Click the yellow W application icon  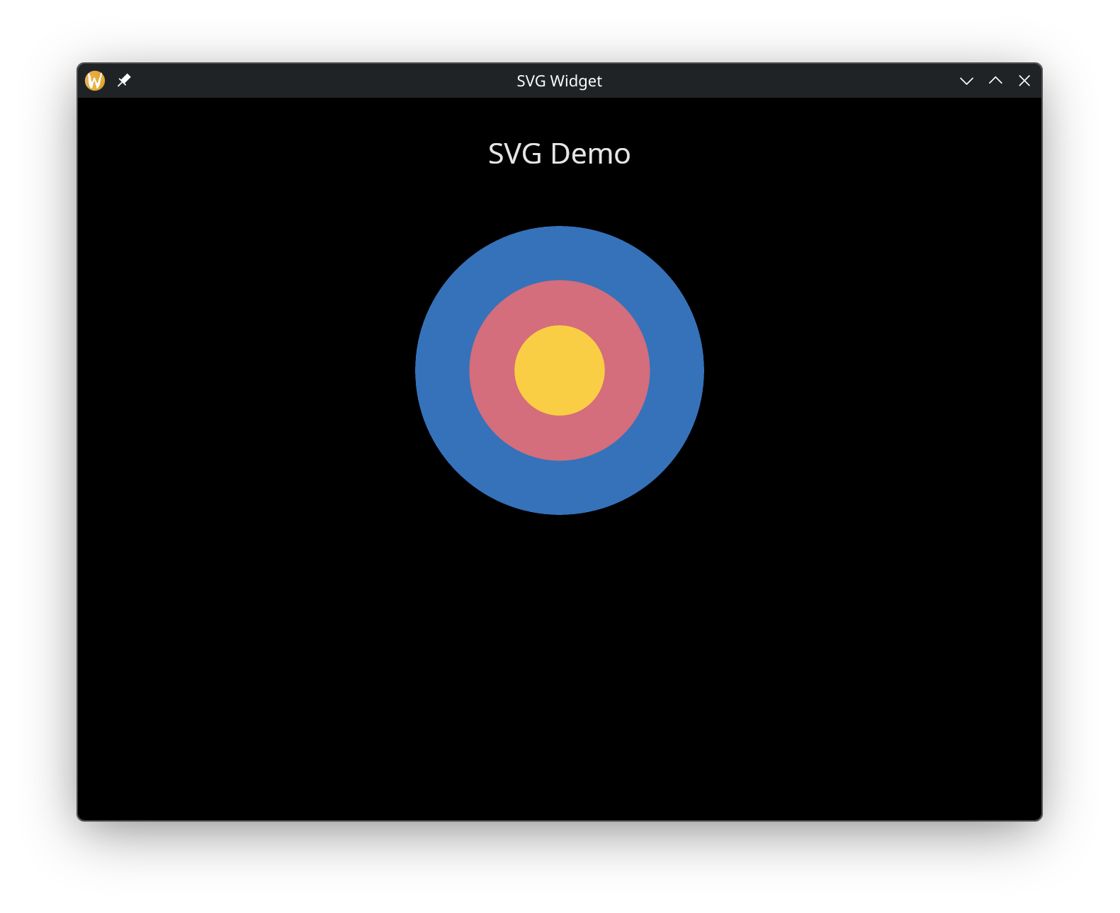[95, 81]
